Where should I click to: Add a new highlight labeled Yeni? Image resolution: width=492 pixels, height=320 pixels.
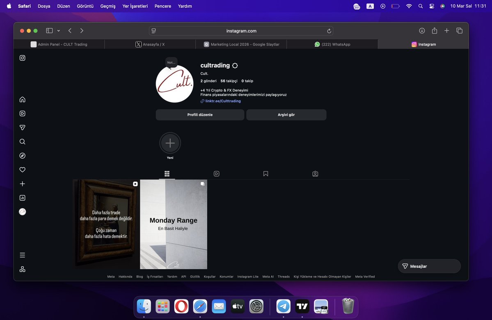click(x=170, y=143)
